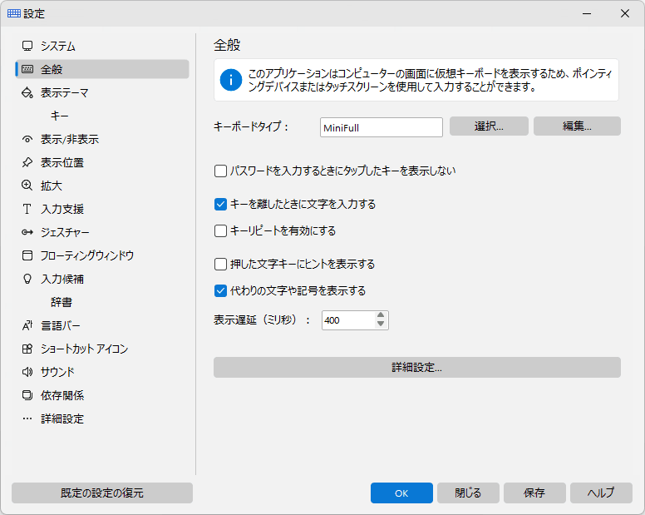Viewport: 645px width, 515px height.
Task: Click the 表示テーマ paint bucket icon
Action: click(x=27, y=92)
